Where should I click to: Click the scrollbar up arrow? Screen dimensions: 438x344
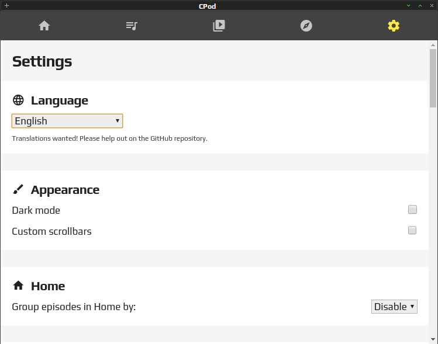point(433,45)
